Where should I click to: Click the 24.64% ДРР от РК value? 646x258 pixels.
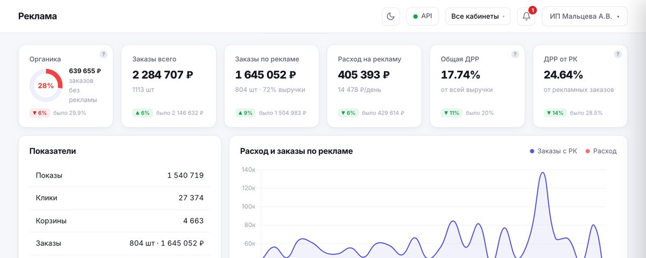(564, 75)
